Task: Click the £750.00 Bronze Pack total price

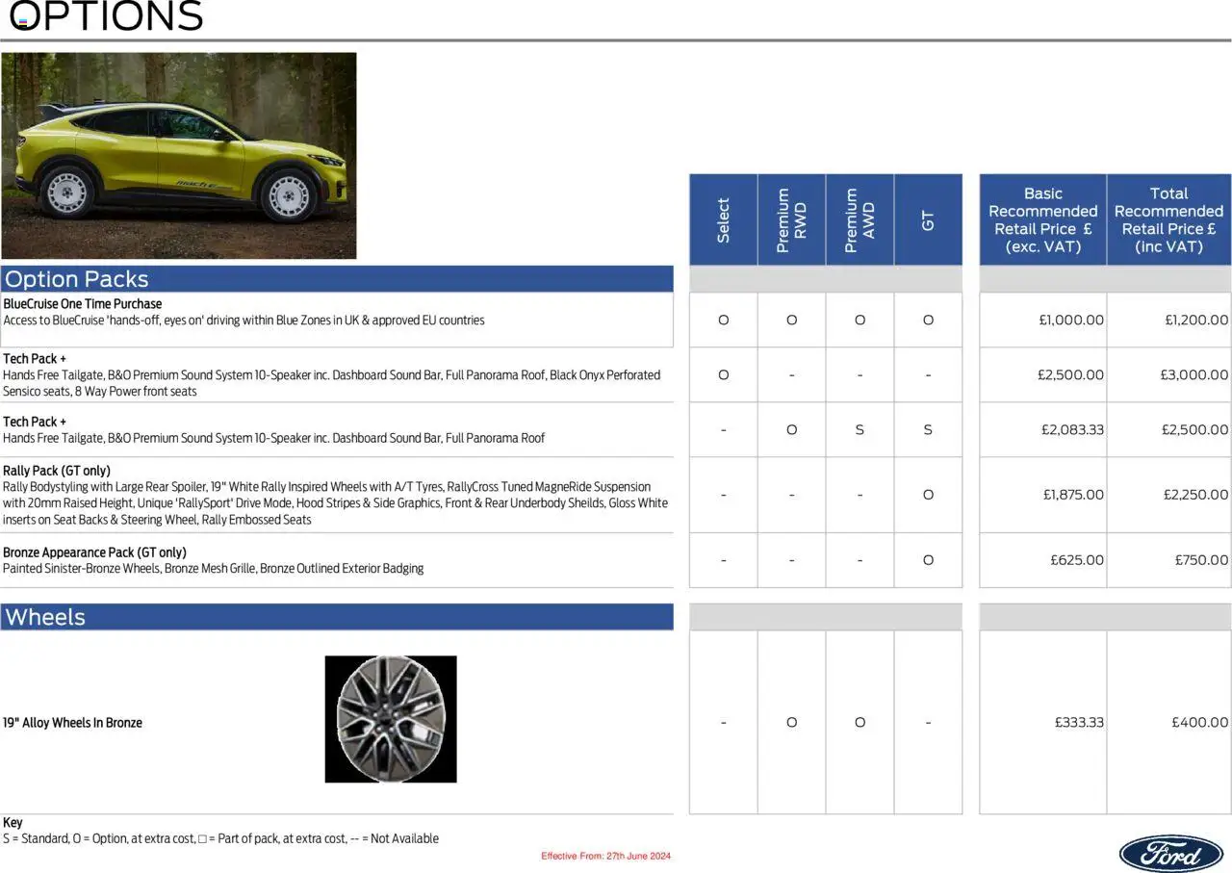Action: tap(1201, 560)
